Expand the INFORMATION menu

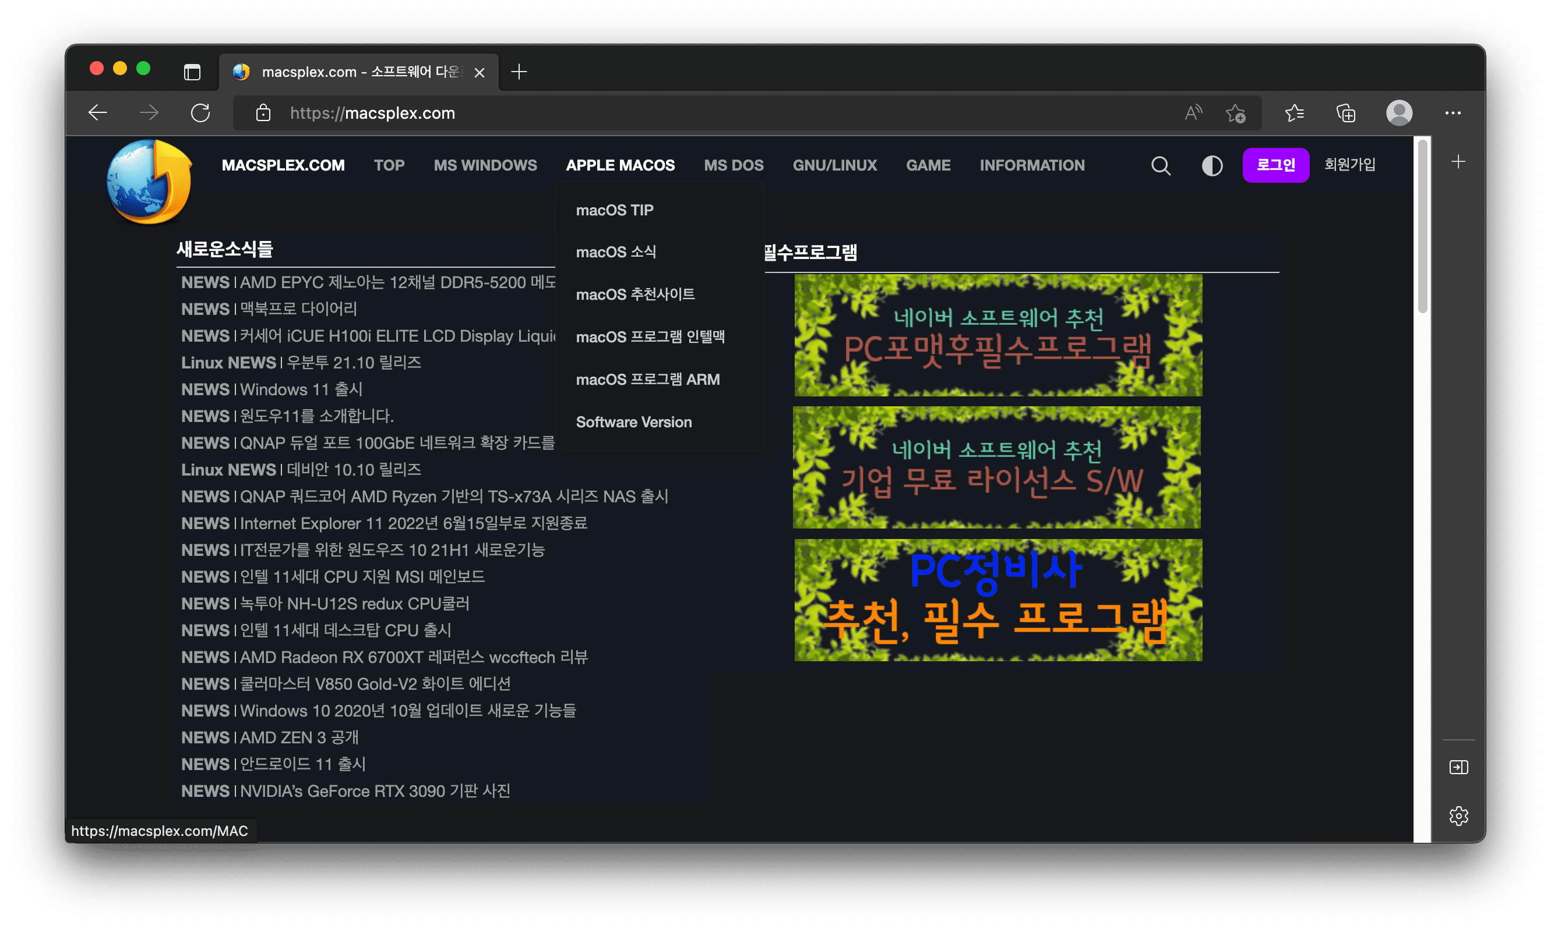point(1032,165)
